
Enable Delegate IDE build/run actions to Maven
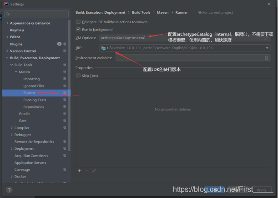click(78, 22)
